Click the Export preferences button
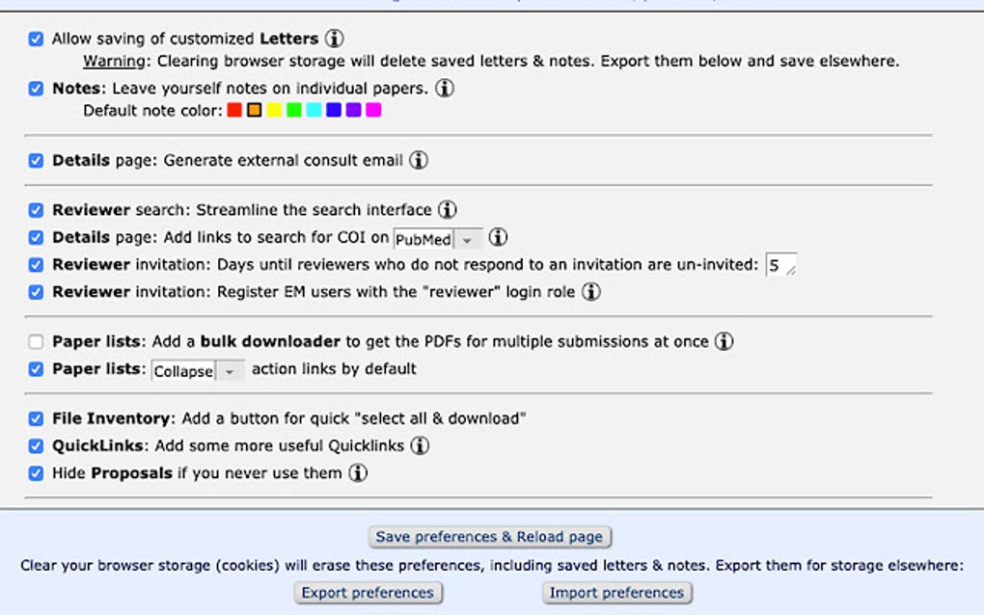Viewport: 984px width, 615px height. (x=368, y=593)
